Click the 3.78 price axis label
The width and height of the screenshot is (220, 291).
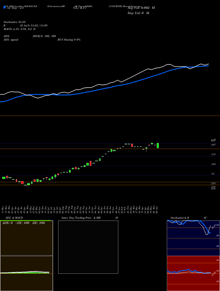[x=213, y=154]
